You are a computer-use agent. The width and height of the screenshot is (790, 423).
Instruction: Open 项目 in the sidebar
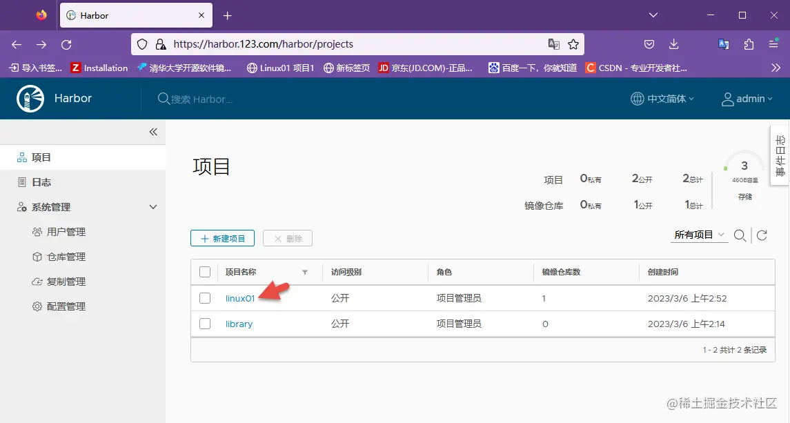[83, 157]
